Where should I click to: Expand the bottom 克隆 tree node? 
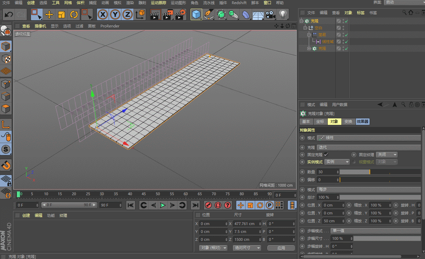pyautogui.click(x=309, y=49)
